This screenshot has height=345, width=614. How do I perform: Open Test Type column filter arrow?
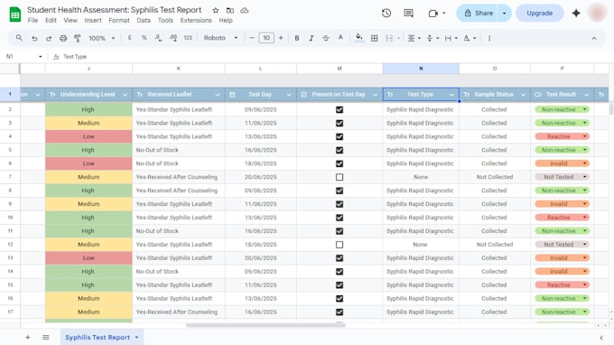point(451,95)
